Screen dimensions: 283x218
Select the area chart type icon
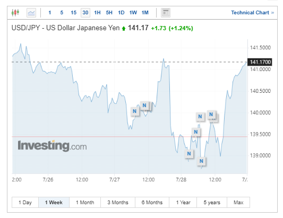click(x=31, y=13)
